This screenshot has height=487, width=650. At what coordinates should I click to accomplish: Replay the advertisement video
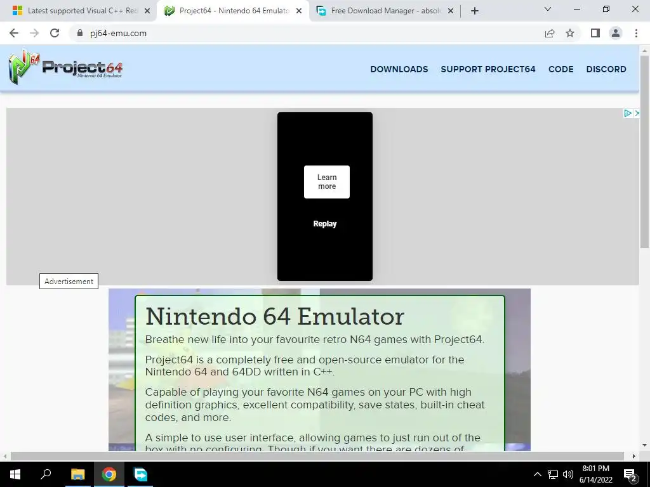click(324, 224)
